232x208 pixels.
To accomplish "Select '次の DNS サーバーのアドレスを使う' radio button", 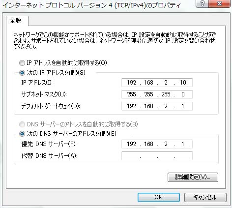I will click(22, 134).
